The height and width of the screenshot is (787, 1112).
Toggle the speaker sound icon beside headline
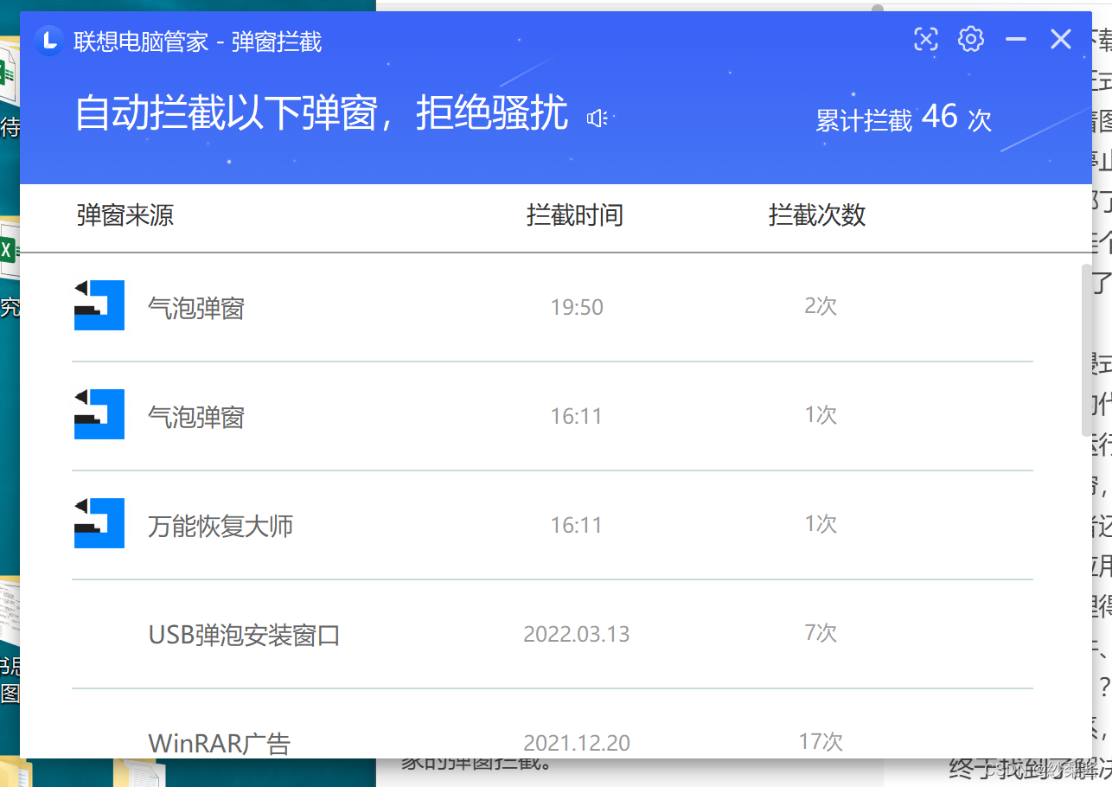coord(598,118)
